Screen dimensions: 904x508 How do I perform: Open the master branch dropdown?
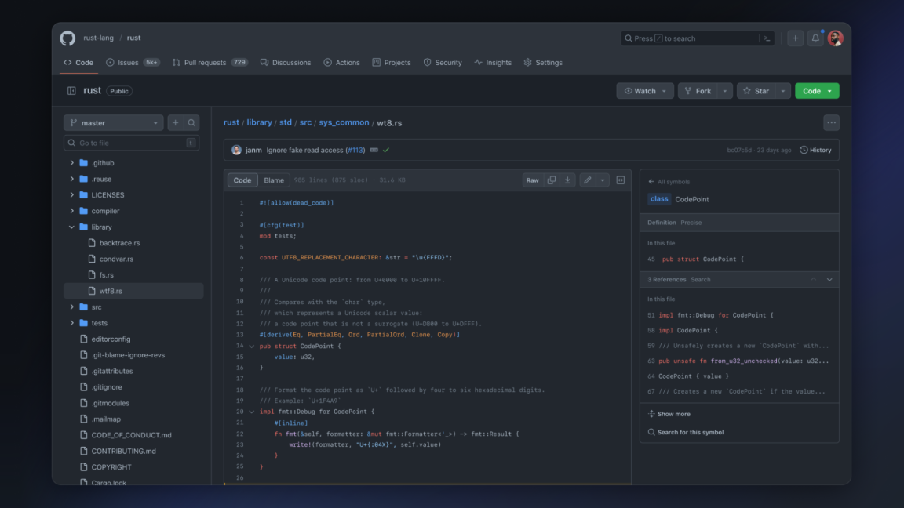(112, 122)
